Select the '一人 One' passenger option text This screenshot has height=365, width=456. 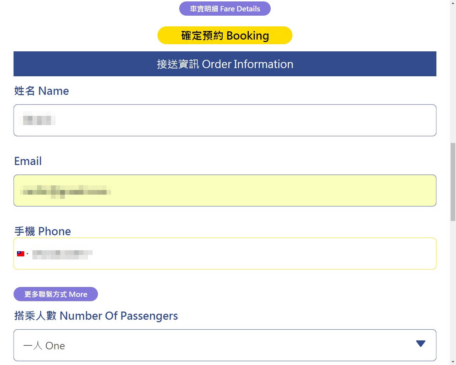pyautogui.click(x=44, y=346)
